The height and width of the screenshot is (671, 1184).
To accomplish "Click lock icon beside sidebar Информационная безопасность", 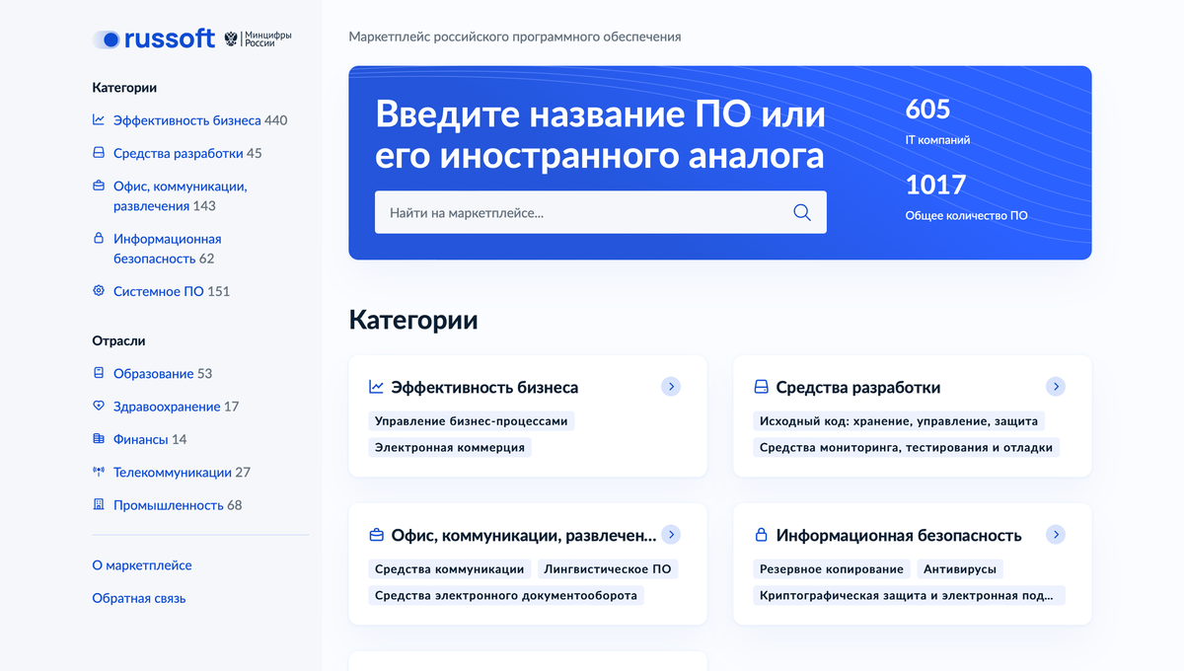I will point(99,239).
